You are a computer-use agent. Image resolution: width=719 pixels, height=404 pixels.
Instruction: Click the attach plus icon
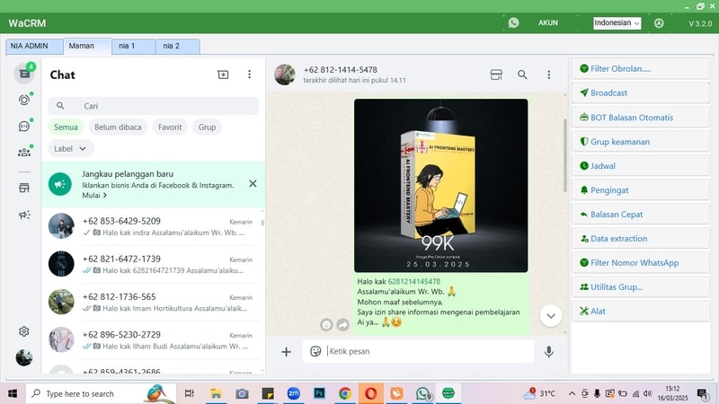click(286, 351)
